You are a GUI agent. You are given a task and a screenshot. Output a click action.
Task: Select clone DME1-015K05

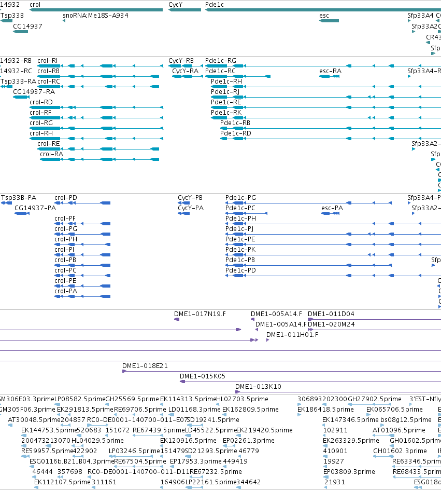(310, 382)
